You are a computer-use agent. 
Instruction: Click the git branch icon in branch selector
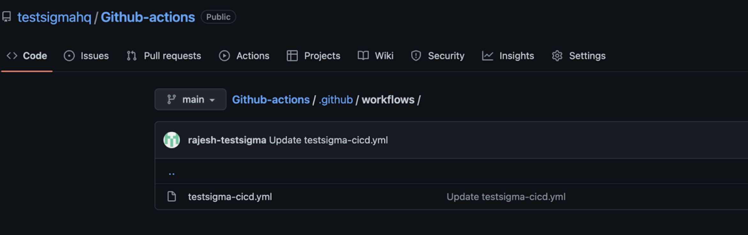(172, 99)
